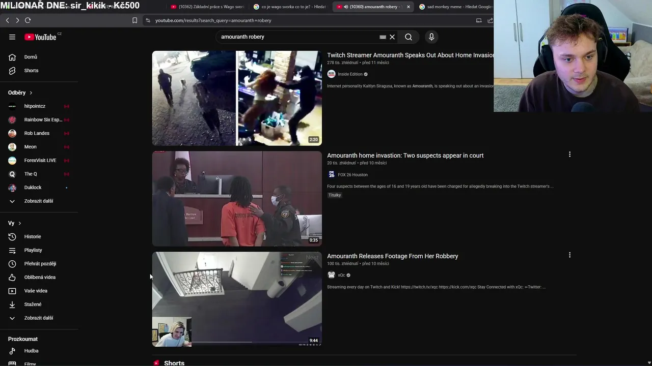Screen dimensions: 652x366
Task: Open 'Amouranth Speaks Out About Home Invasion' title
Action: 410,55
